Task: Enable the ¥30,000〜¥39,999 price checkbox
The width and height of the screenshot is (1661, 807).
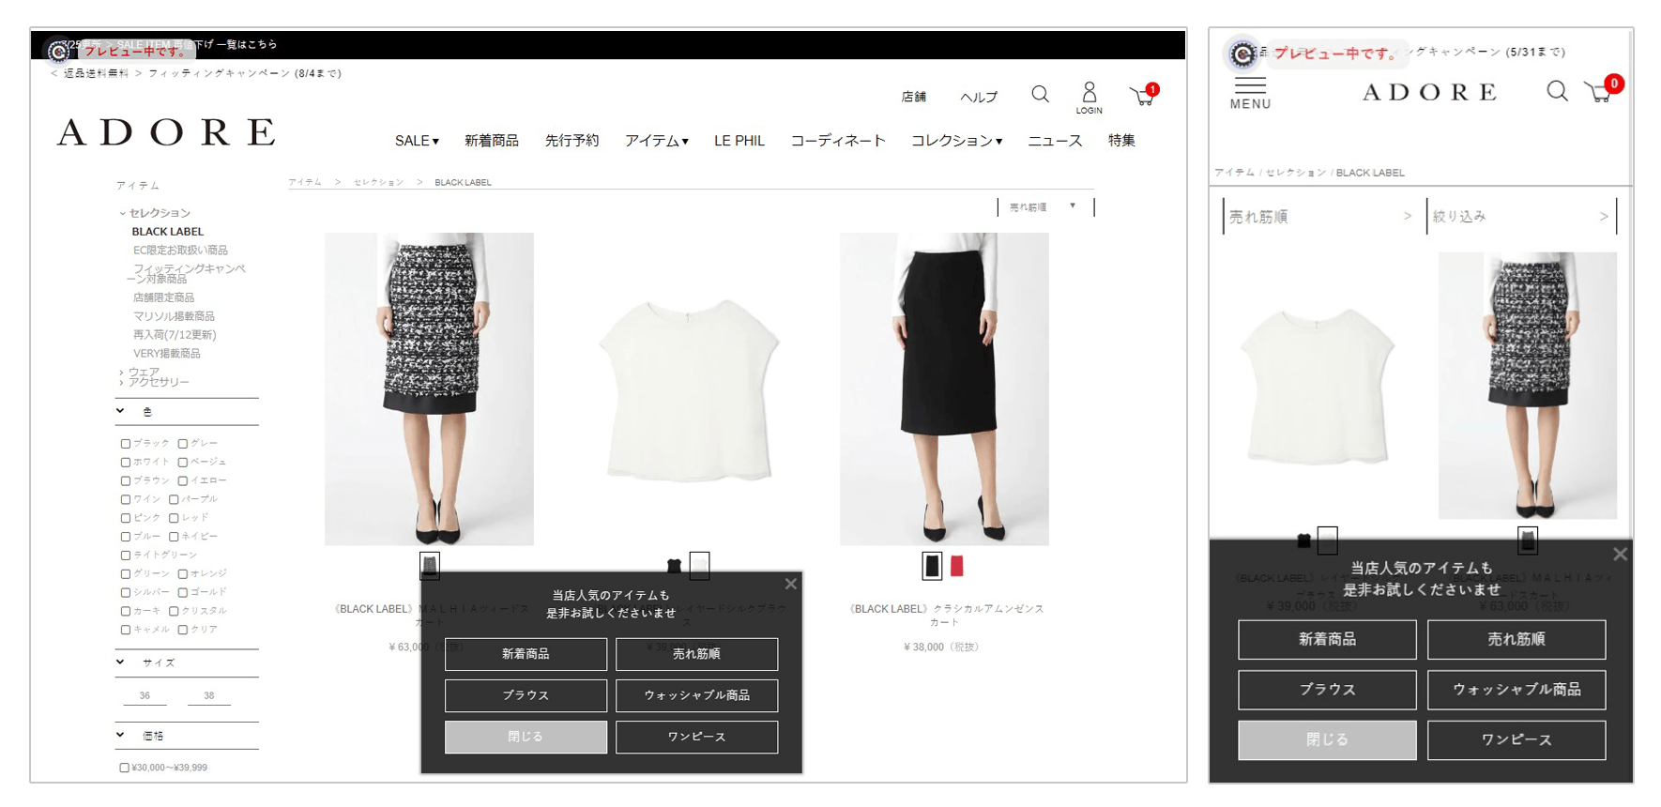Action: pyautogui.click(x=124, y=768)
